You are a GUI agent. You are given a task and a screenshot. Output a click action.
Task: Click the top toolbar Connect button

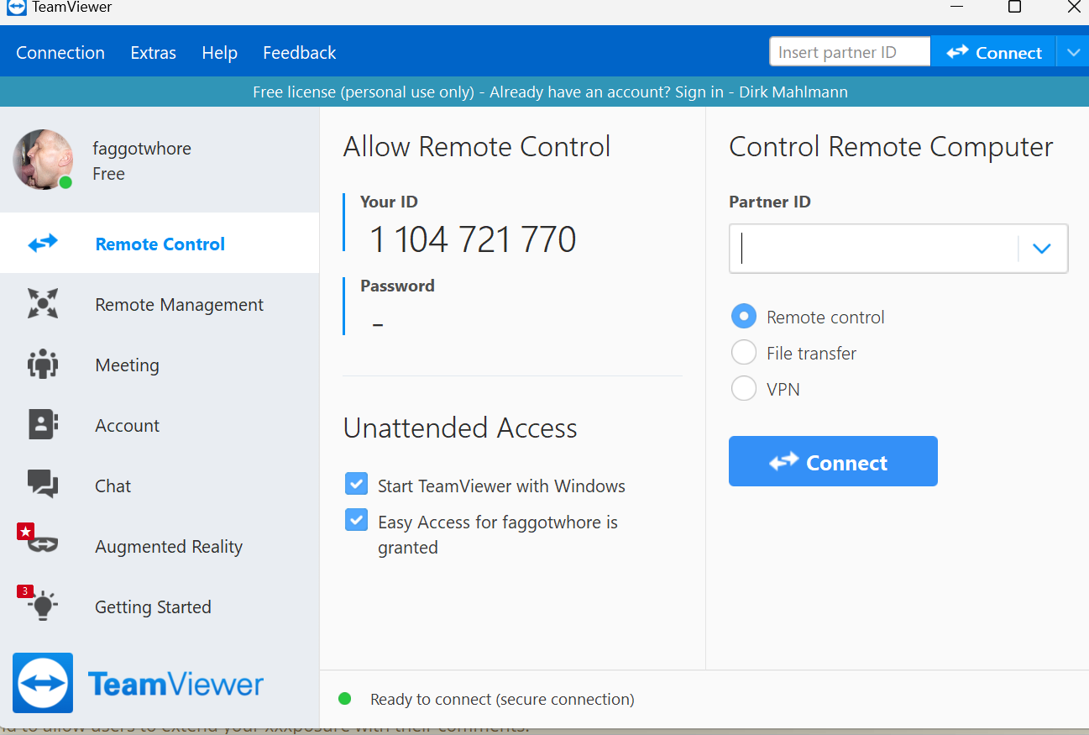[994, 52]
